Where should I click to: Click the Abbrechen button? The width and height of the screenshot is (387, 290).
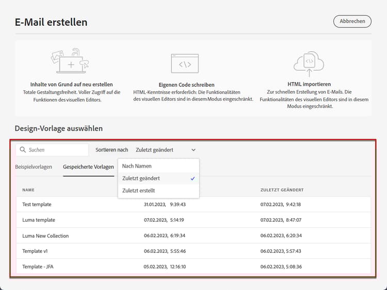tap(352, 21)
